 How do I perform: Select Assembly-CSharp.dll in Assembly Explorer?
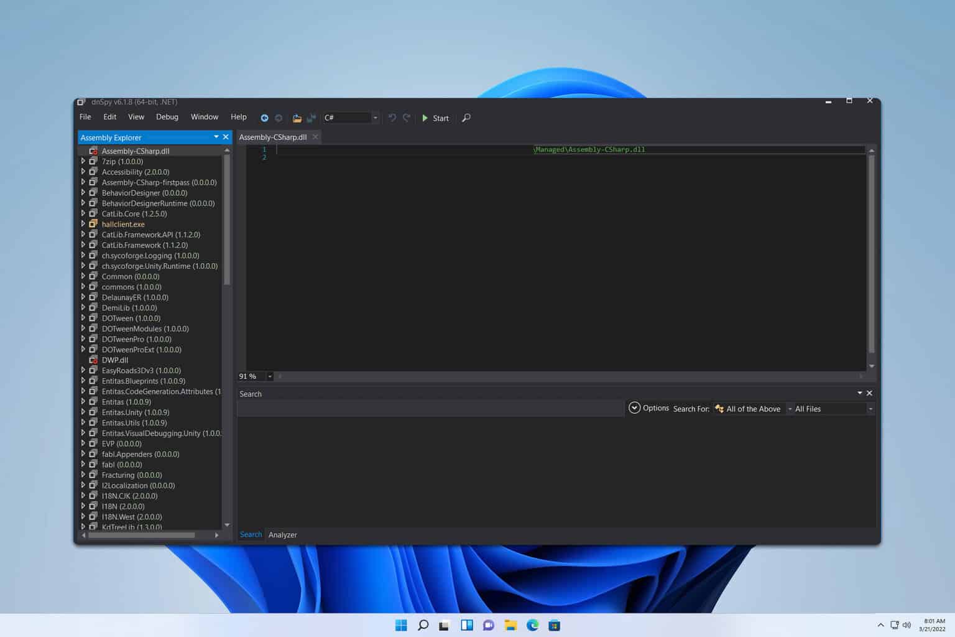136,151
